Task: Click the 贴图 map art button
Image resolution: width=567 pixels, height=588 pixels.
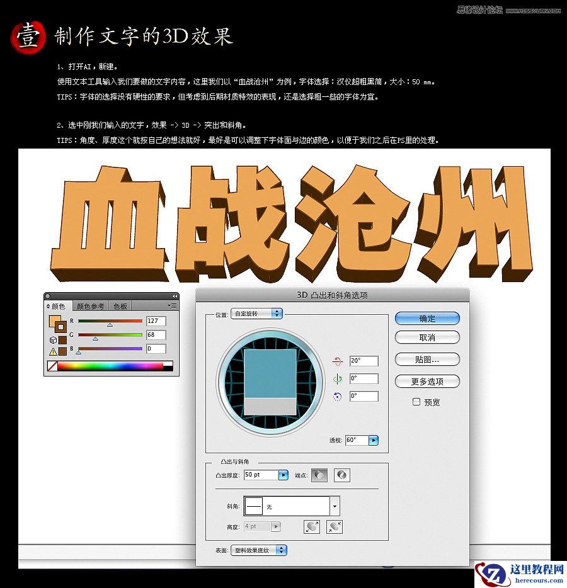Action: pyautogui.click(x=427, y=359)
